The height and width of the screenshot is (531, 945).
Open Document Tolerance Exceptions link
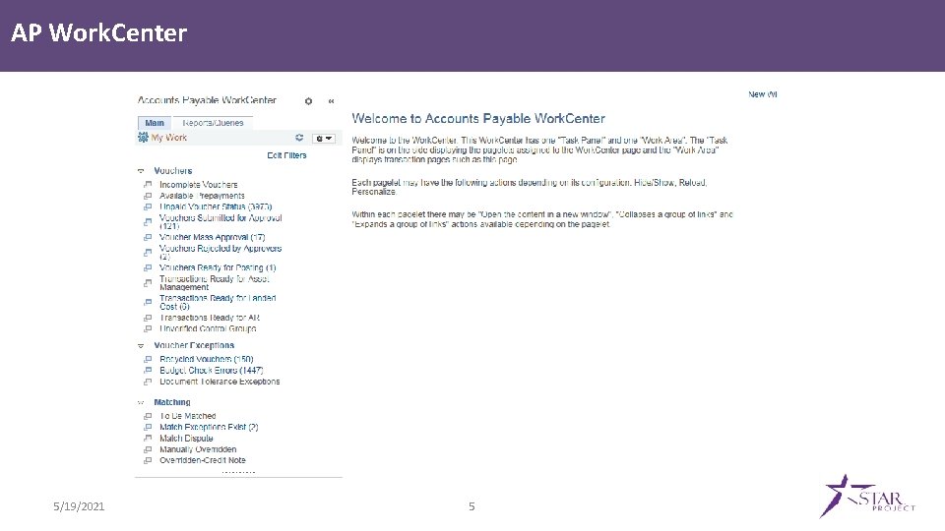point(220,382)
